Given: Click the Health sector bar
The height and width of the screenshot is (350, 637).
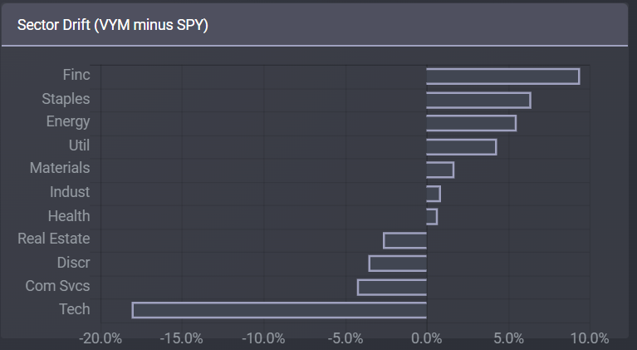Looking at the screenshot, I should click(x=432, y=217).
